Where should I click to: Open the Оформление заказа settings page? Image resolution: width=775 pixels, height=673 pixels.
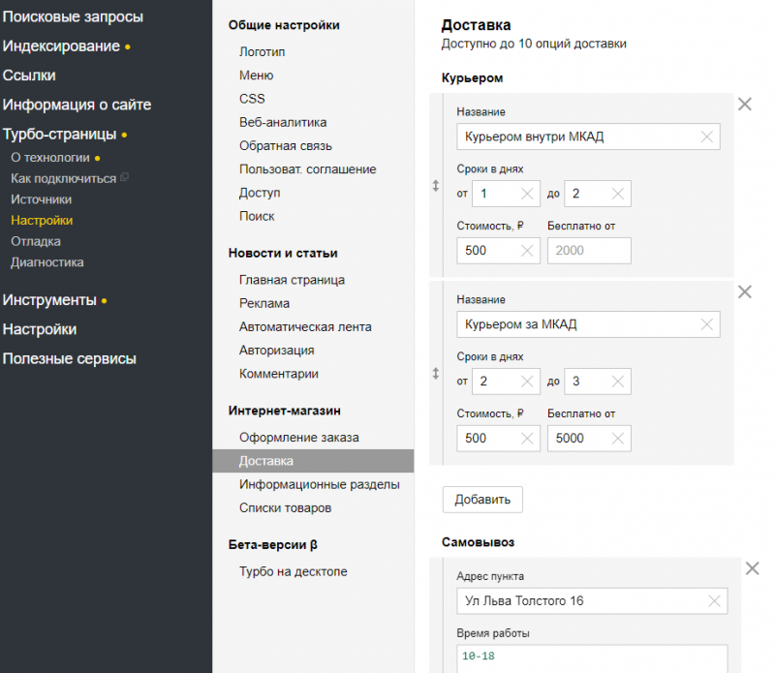point(298,438)
